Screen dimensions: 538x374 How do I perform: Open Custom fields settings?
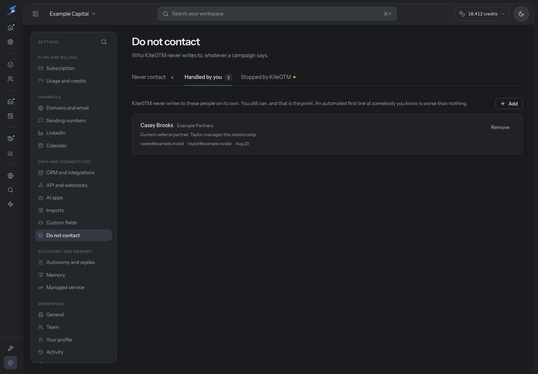(74, 223)
